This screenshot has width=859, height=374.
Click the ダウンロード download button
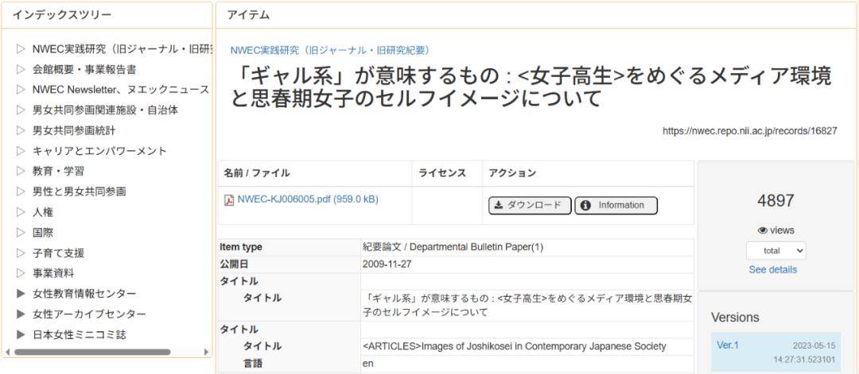[x=529, y=206]
